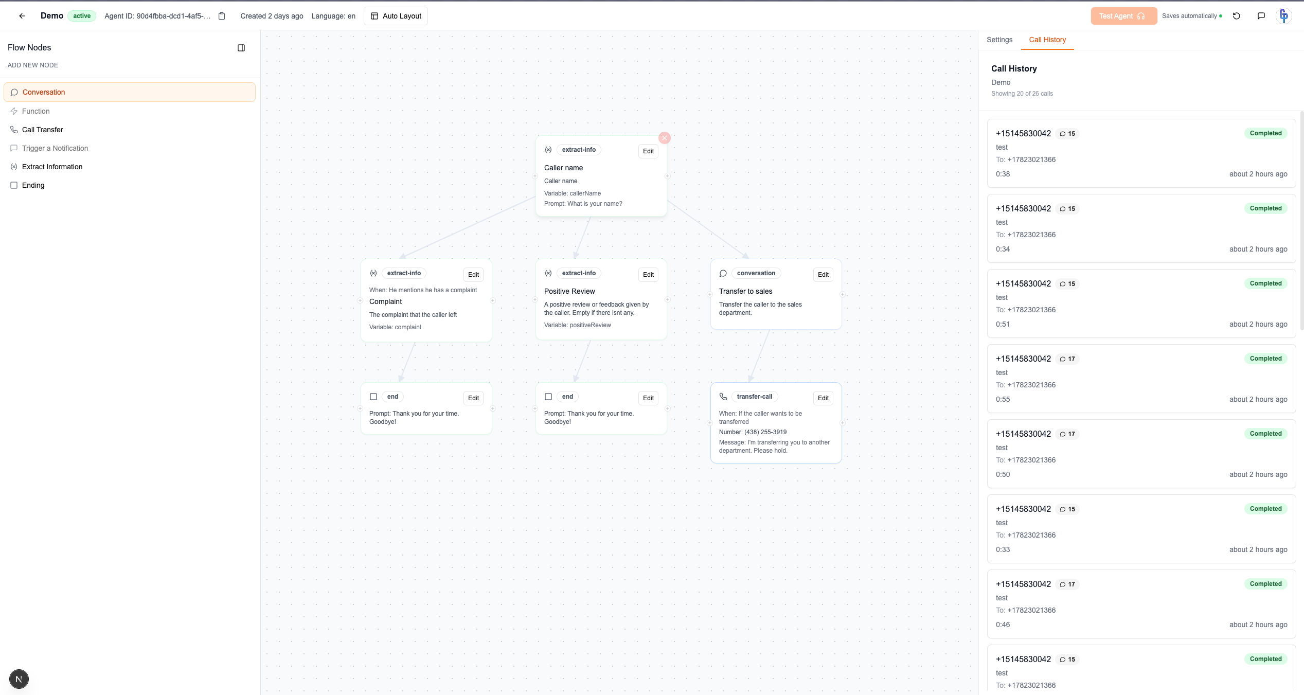The height and width of the screenshot is (695, 1304).
Task: Delete the Caller name node via red X
Action: coord(665,138)
